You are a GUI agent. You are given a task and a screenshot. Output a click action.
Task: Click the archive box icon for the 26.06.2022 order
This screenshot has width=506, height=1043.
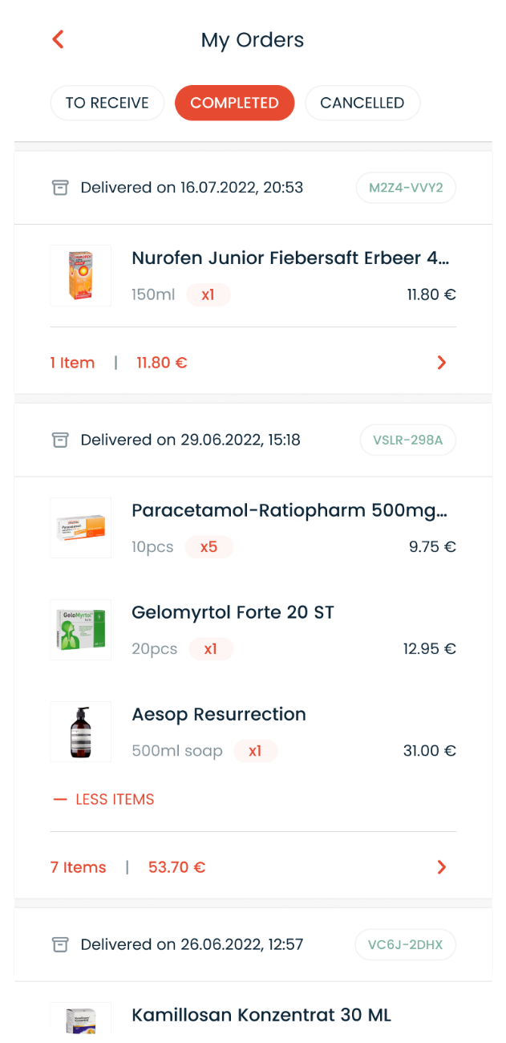pos(60,944)
